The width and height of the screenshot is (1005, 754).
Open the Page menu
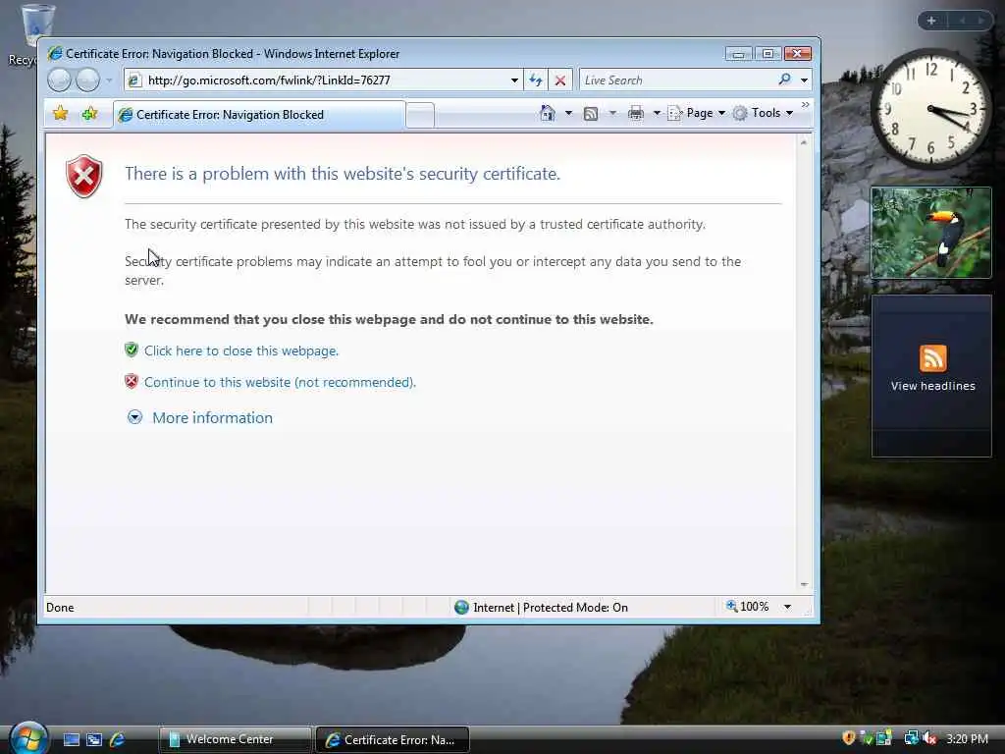click(697, 113)
